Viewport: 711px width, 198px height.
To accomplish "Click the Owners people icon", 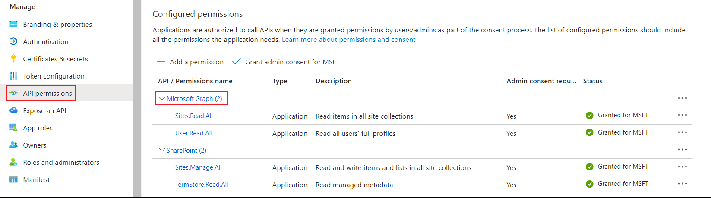I will (x=13, y=145).
